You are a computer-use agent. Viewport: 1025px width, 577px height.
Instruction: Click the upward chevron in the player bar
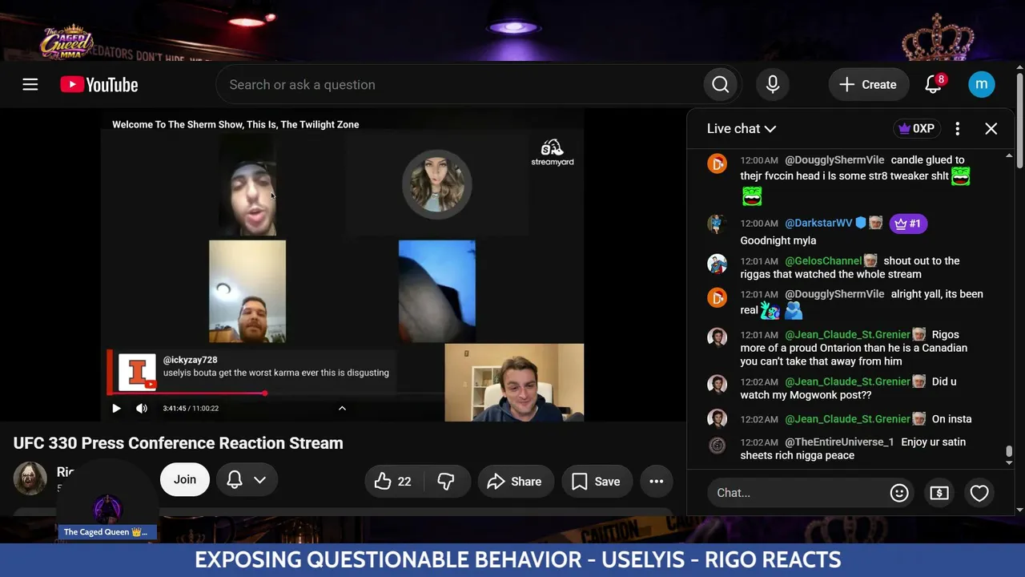tap(342, 408)
